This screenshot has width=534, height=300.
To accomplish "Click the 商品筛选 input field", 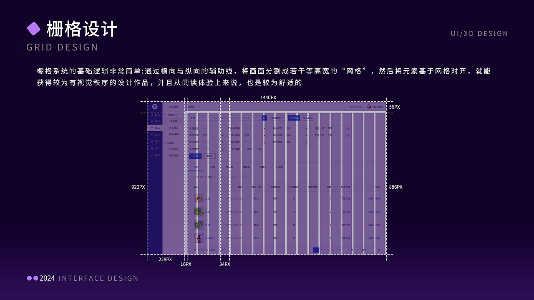I will point(213,128).
